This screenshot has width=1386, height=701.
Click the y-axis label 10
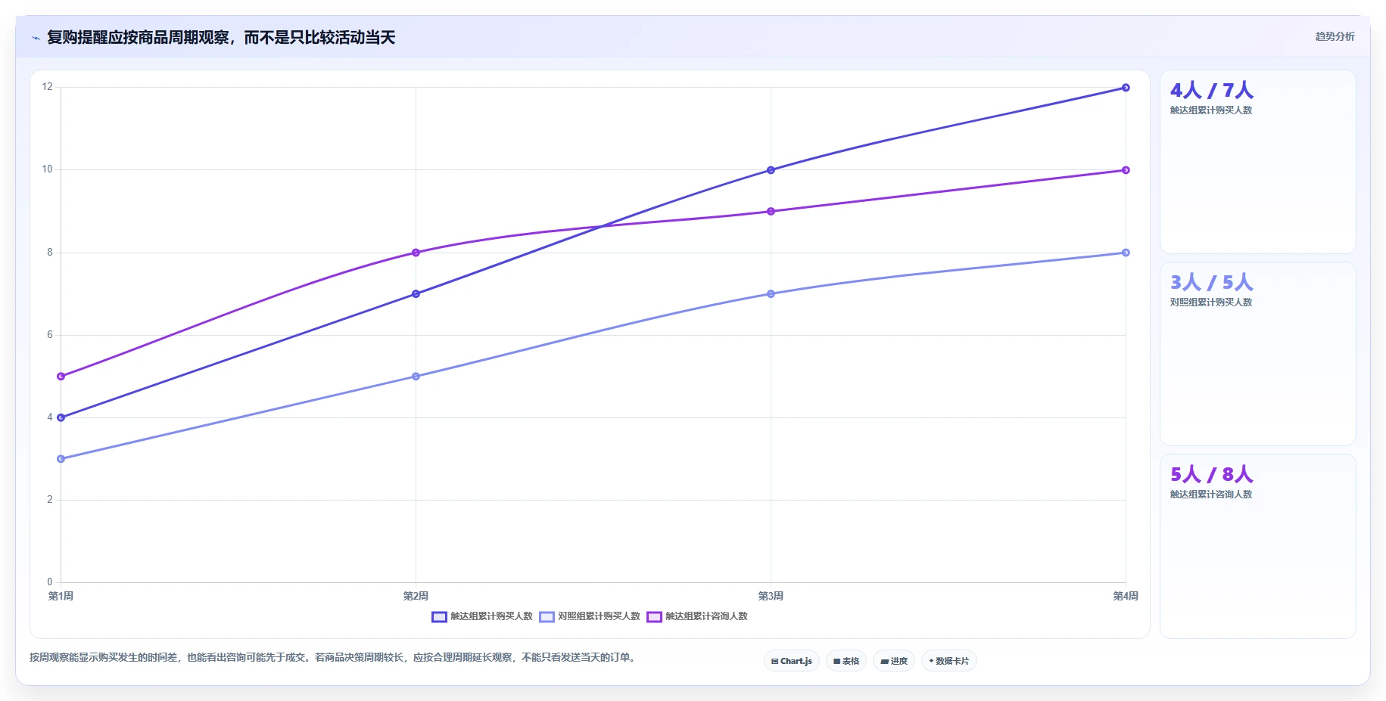(48, 169)
